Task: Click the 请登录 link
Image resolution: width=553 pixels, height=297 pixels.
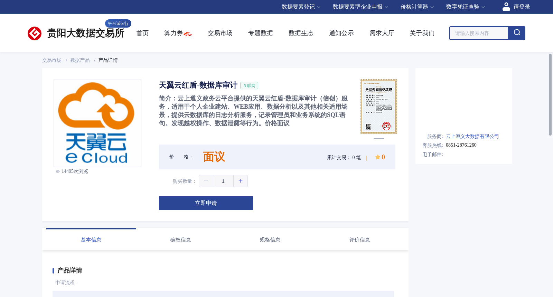Action: pyautogui.click(x=522, y=7)
